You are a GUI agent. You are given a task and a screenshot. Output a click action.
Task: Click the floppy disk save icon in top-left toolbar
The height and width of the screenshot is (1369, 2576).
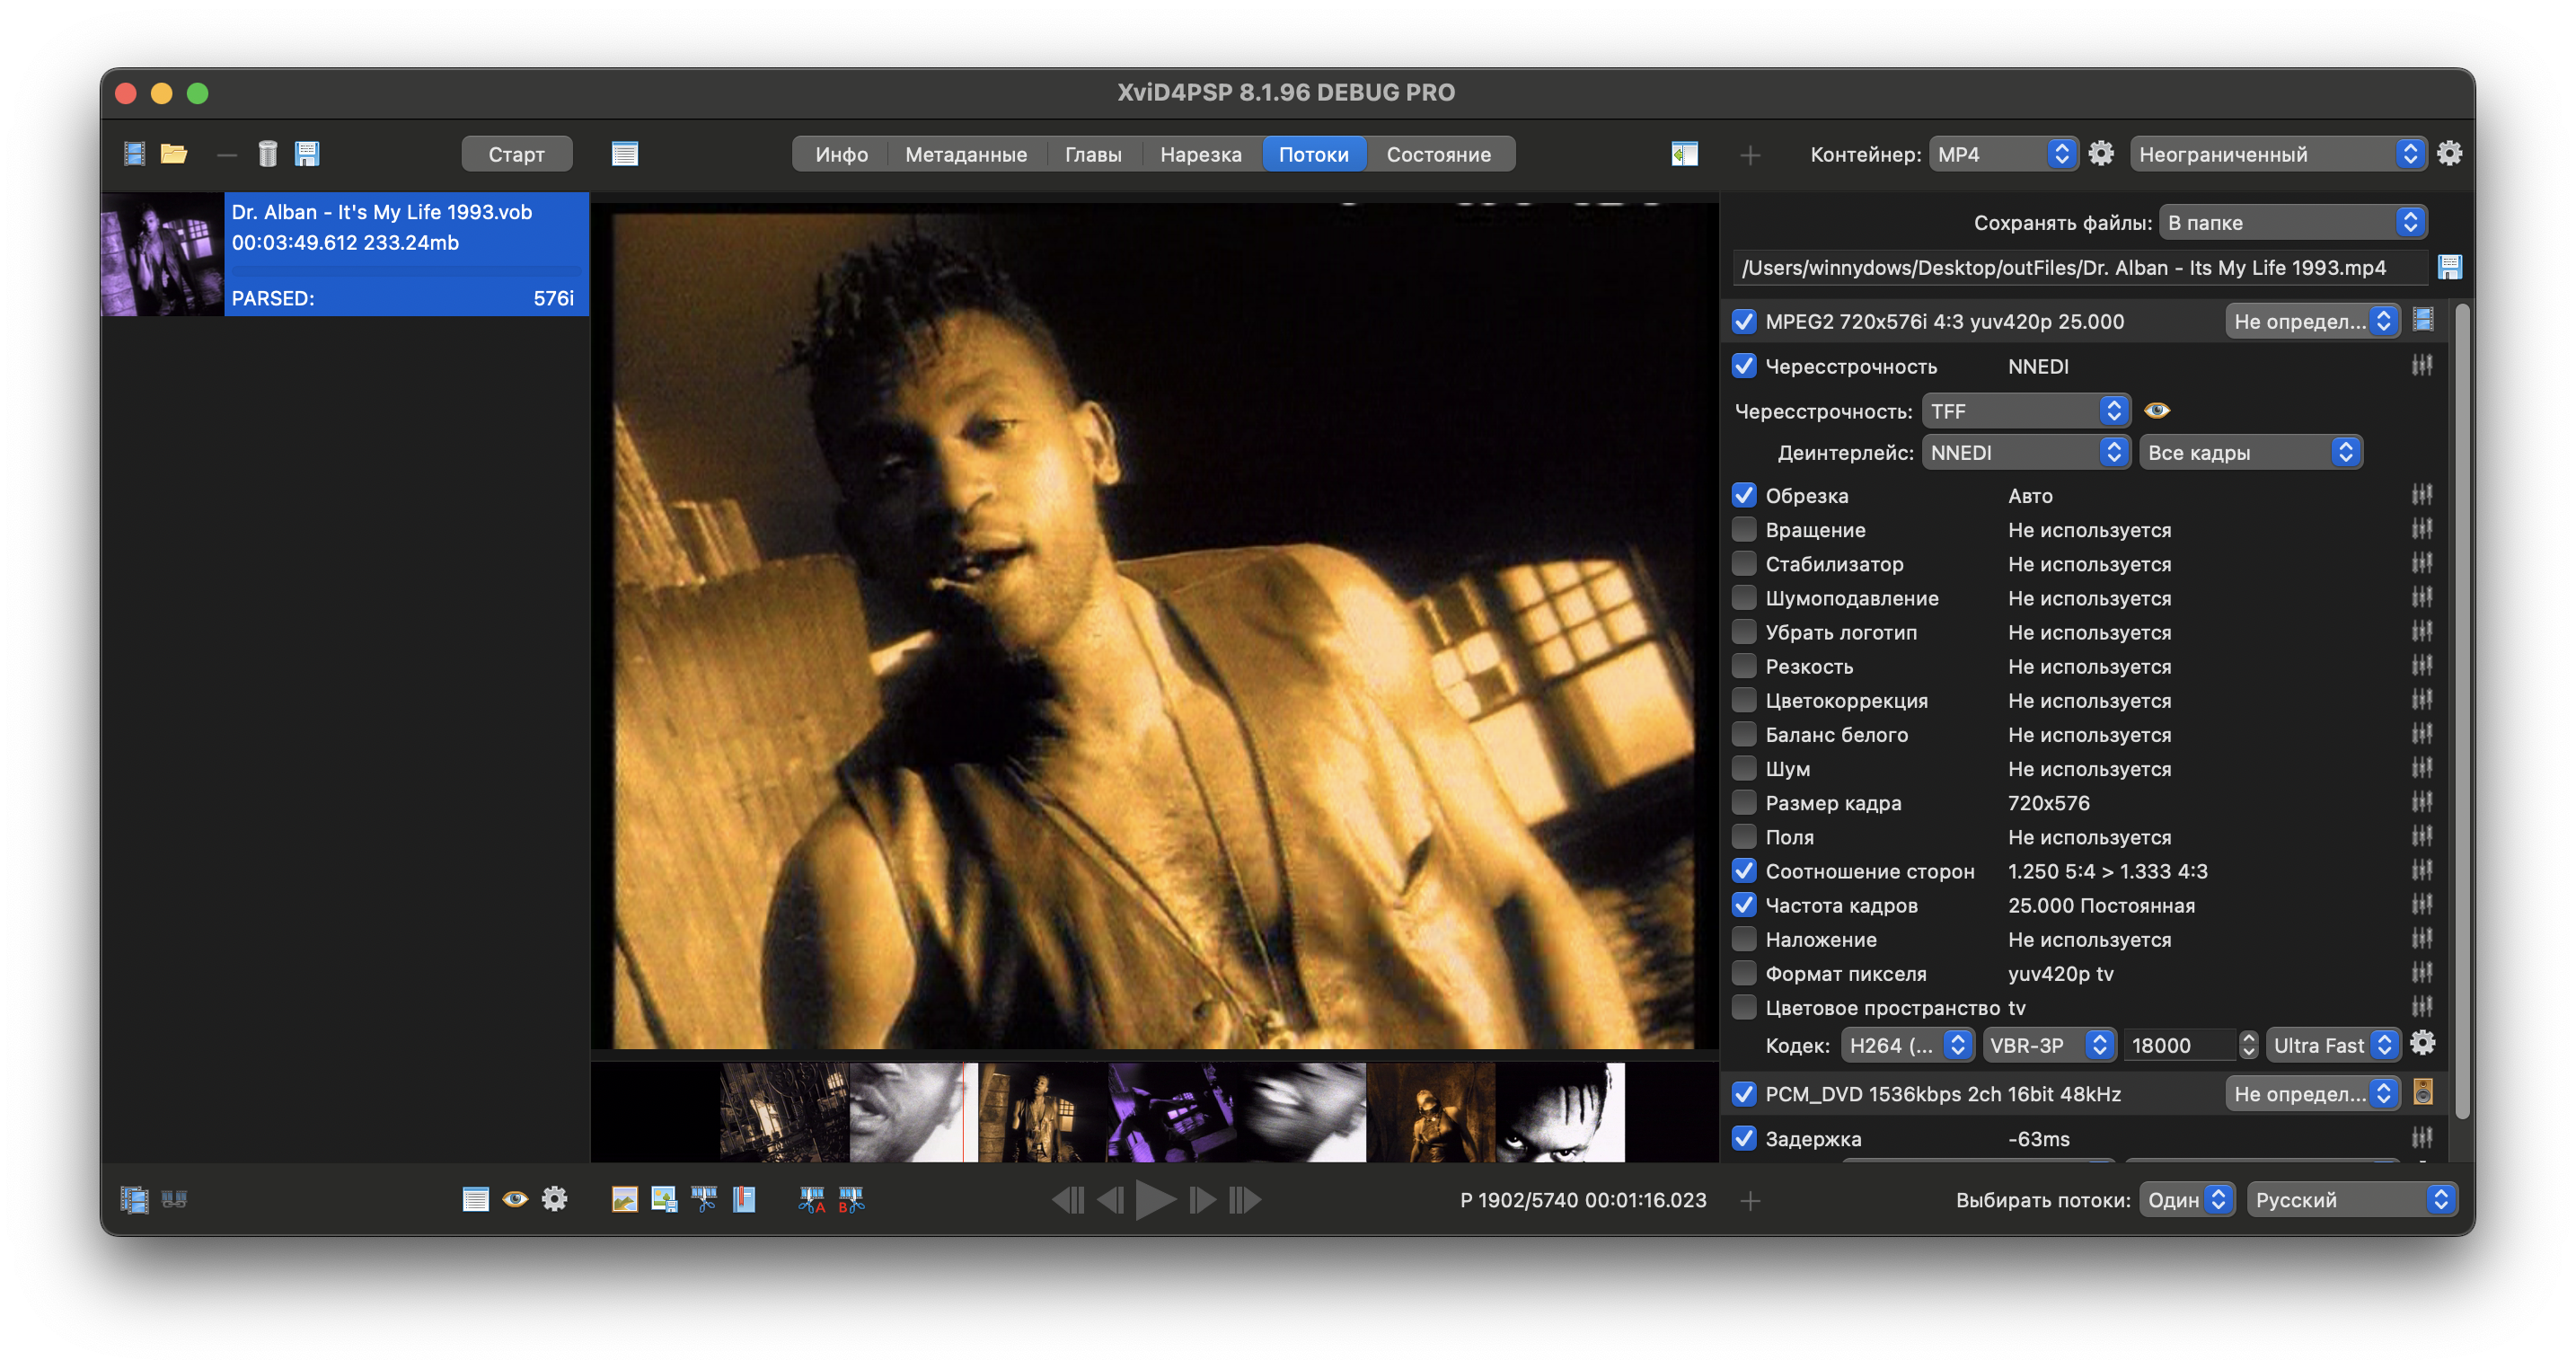(306, 154)
